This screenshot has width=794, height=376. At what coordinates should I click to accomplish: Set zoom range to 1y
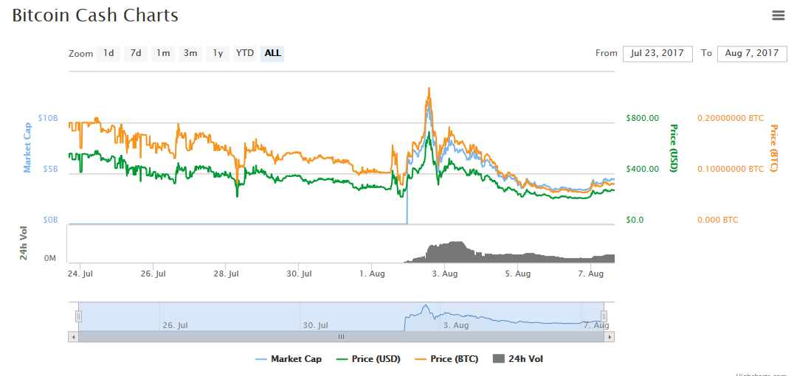click(x=218, y=53)
